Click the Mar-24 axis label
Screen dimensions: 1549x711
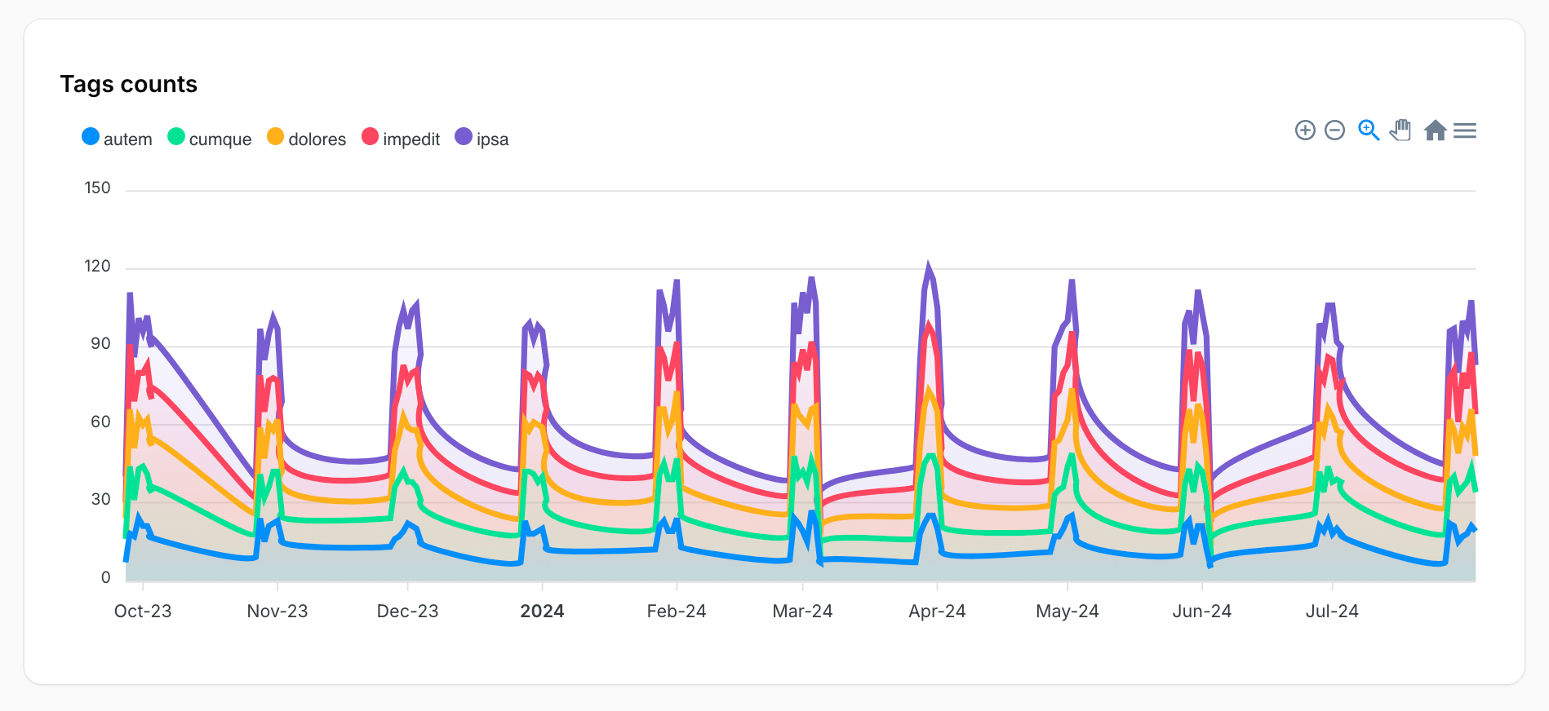tap(802, 612)
